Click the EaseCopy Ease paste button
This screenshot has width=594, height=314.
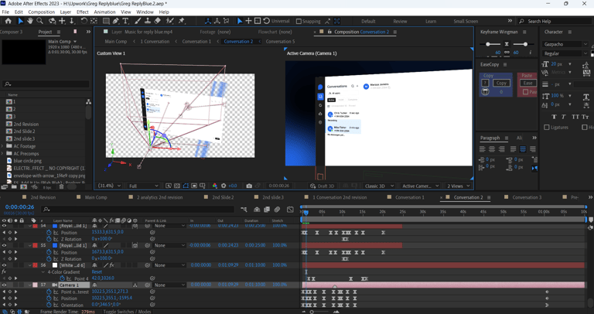click(x=527, y=83)
